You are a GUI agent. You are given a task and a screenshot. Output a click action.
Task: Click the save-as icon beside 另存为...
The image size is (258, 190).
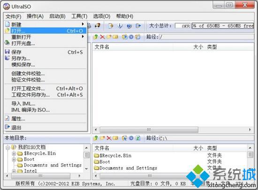pos(7,58)
